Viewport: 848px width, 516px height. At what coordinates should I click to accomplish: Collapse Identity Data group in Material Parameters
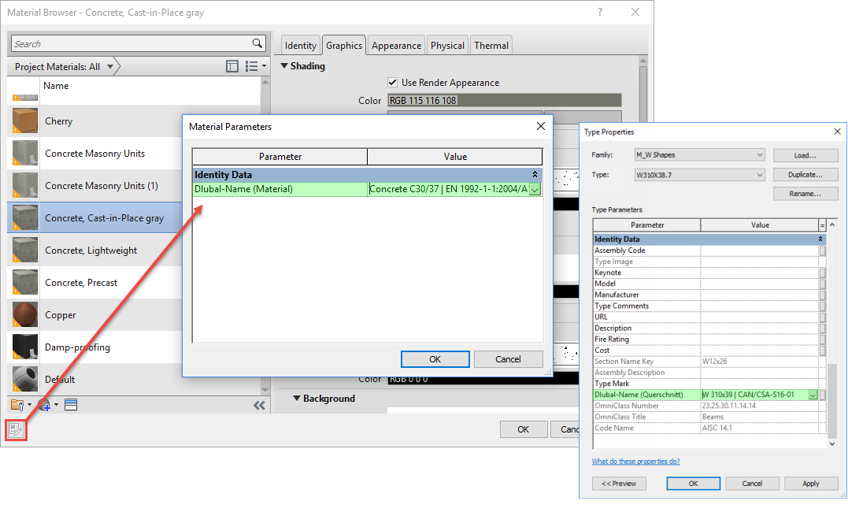click(x=535, y=175)
